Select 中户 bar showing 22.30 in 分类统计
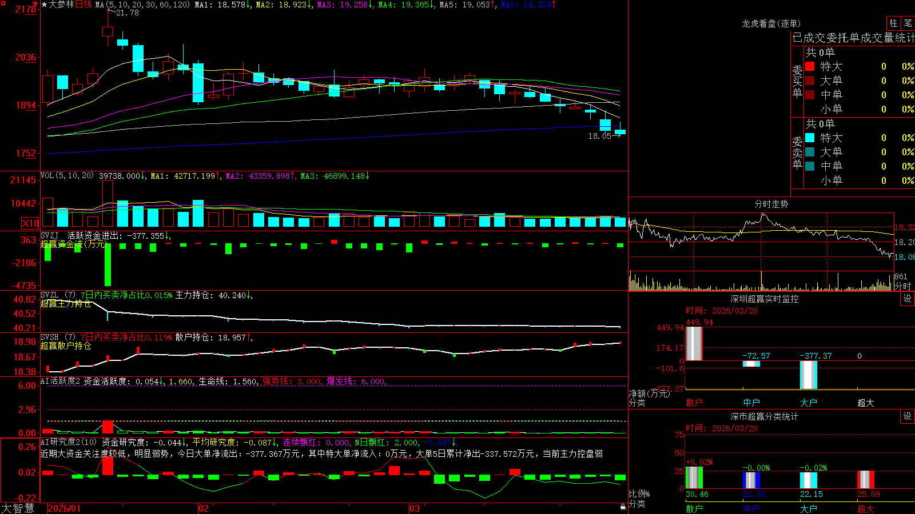Screen dimensions: 915x514 click(751, 480)
